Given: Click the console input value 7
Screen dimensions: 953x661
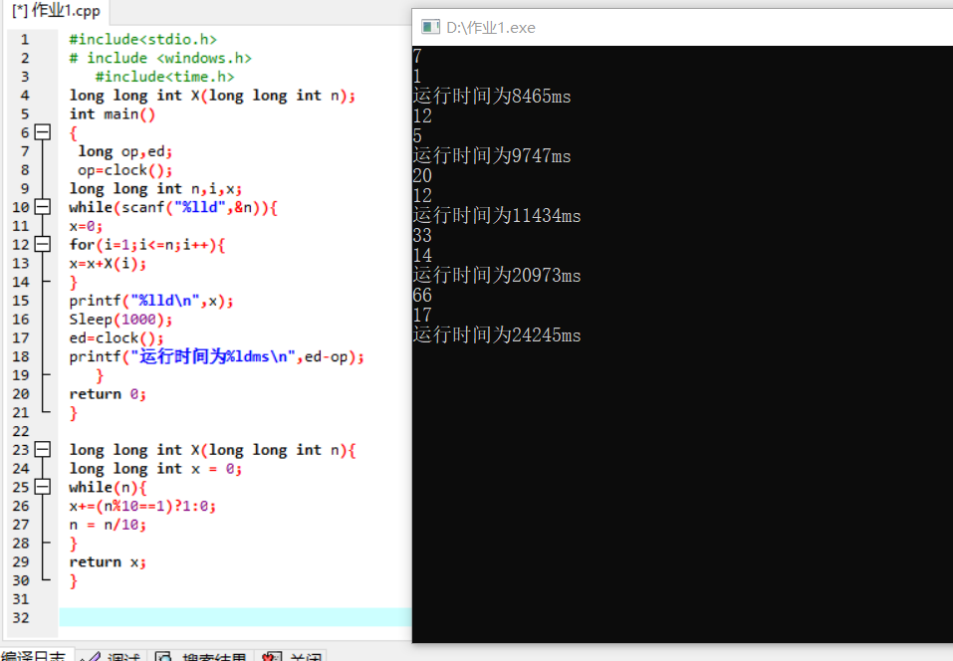Looking at the screenshot, I should (x=417, y=57).
